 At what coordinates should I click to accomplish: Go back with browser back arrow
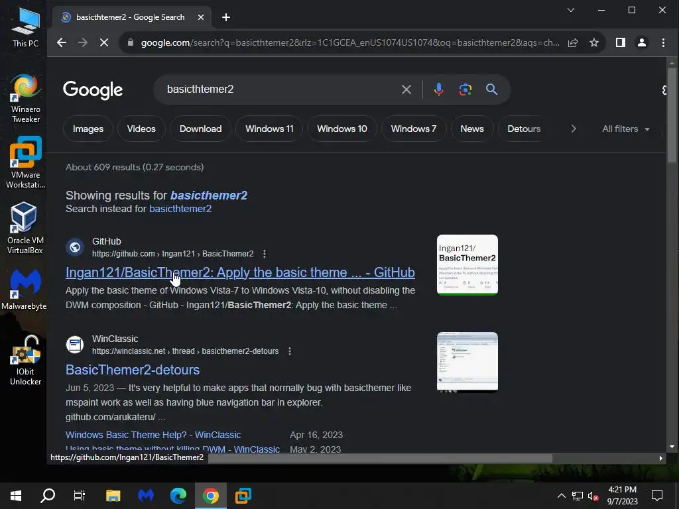tap(62, 42)
